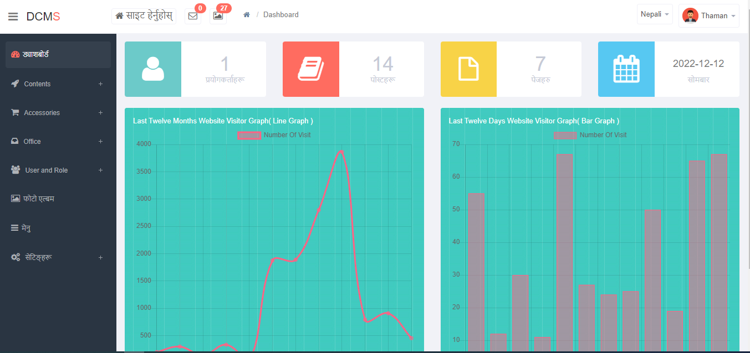Select the मेनु sidebar item
This screenshot has height=353, width=750.
pos(26,228)
